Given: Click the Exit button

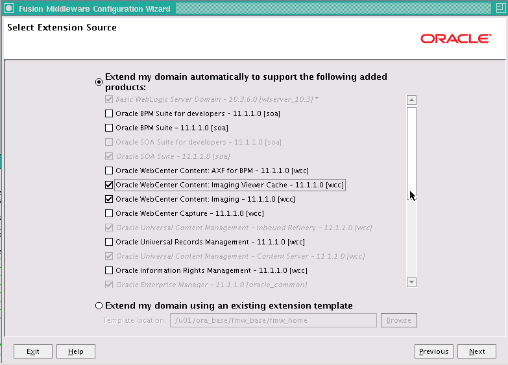Looking at the screenshot, I should click(x=32, y=351).
